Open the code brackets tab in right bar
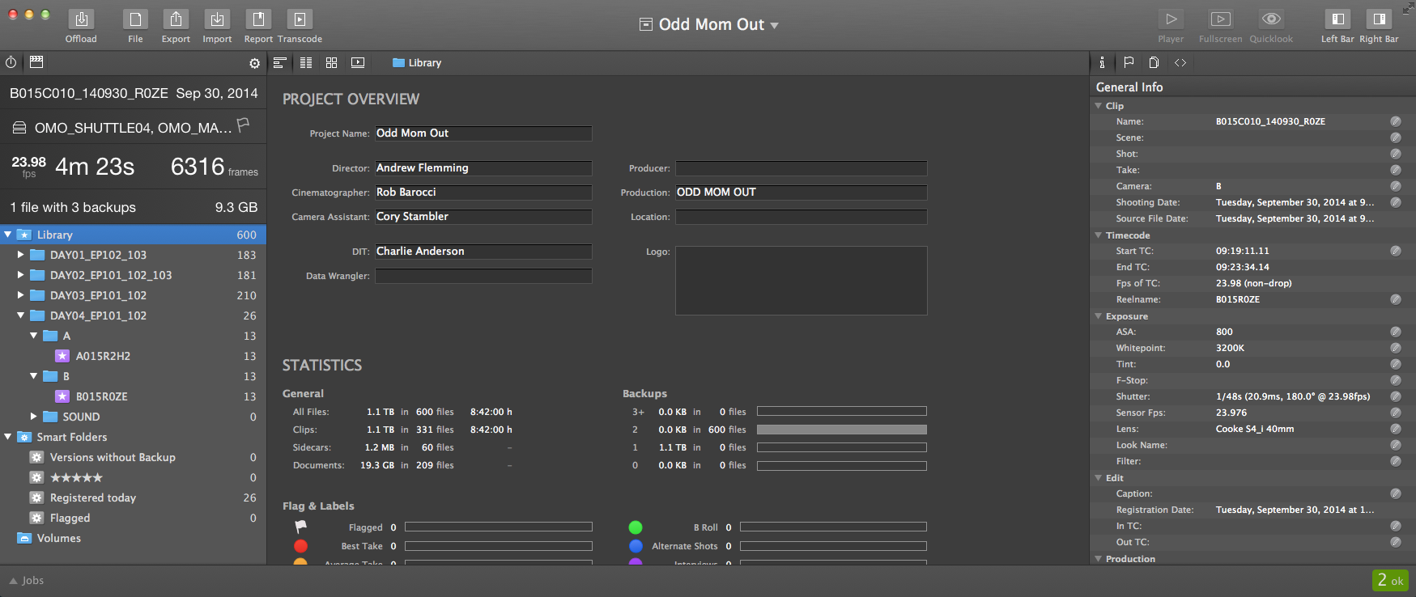 click(1180, 62)
